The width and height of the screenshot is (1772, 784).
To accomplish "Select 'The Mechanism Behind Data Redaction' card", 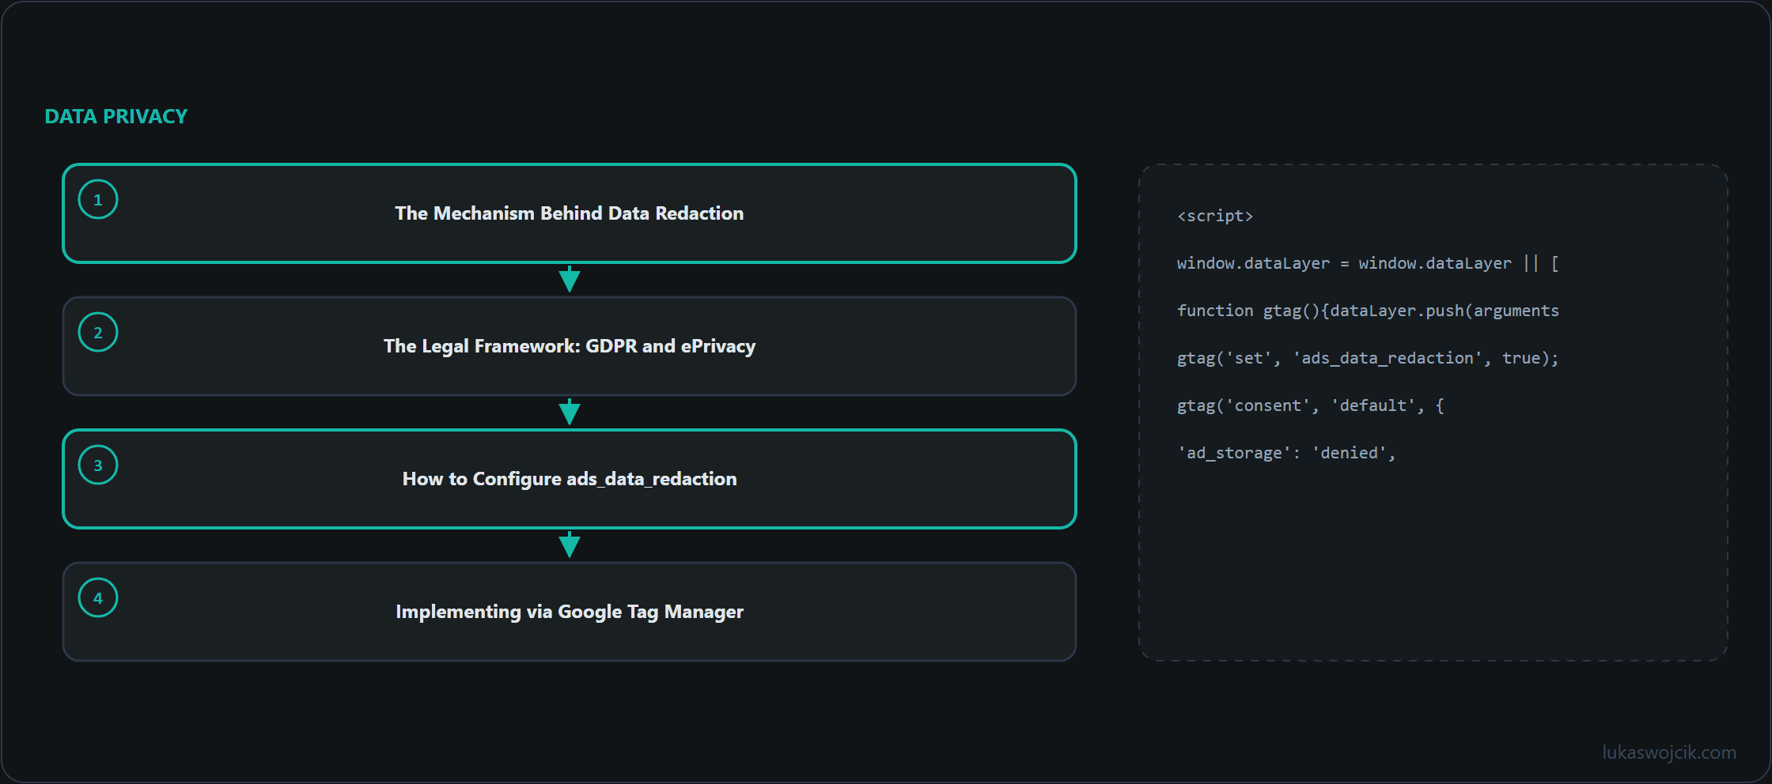I will coord(570,213).
